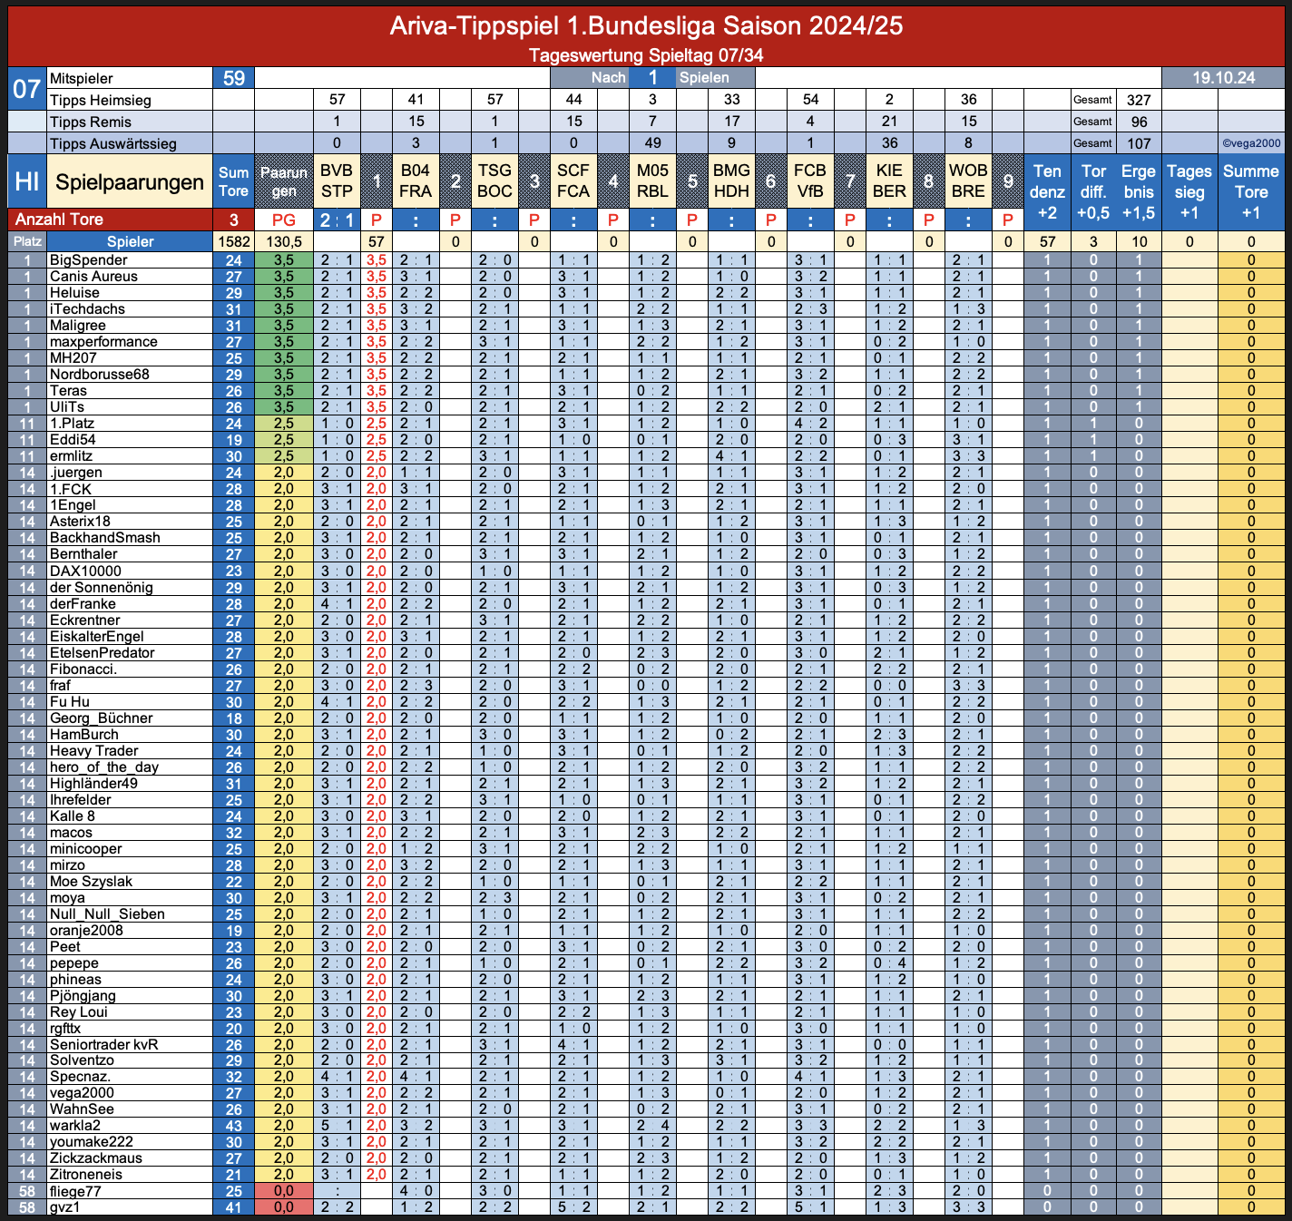Select player name 'Zickzackmaus'
Image resolution: width=1292 pixels, height=1221 pixels.
tap(95, 1158)
